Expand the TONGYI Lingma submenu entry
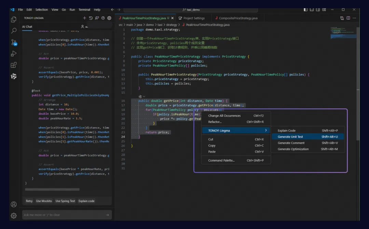Viewport: 369px width, 229px height. 236,130
